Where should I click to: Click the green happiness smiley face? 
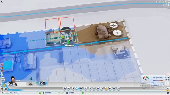pos(40,93)
